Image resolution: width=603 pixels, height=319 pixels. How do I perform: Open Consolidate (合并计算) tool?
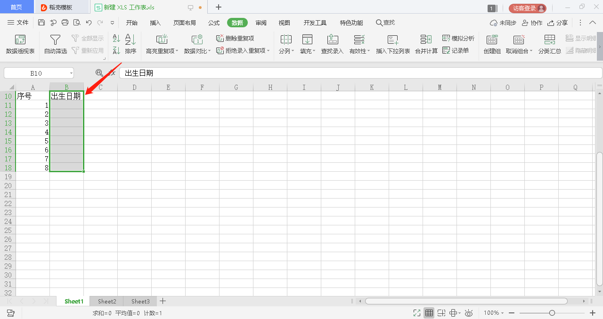[x=426, y=40]
